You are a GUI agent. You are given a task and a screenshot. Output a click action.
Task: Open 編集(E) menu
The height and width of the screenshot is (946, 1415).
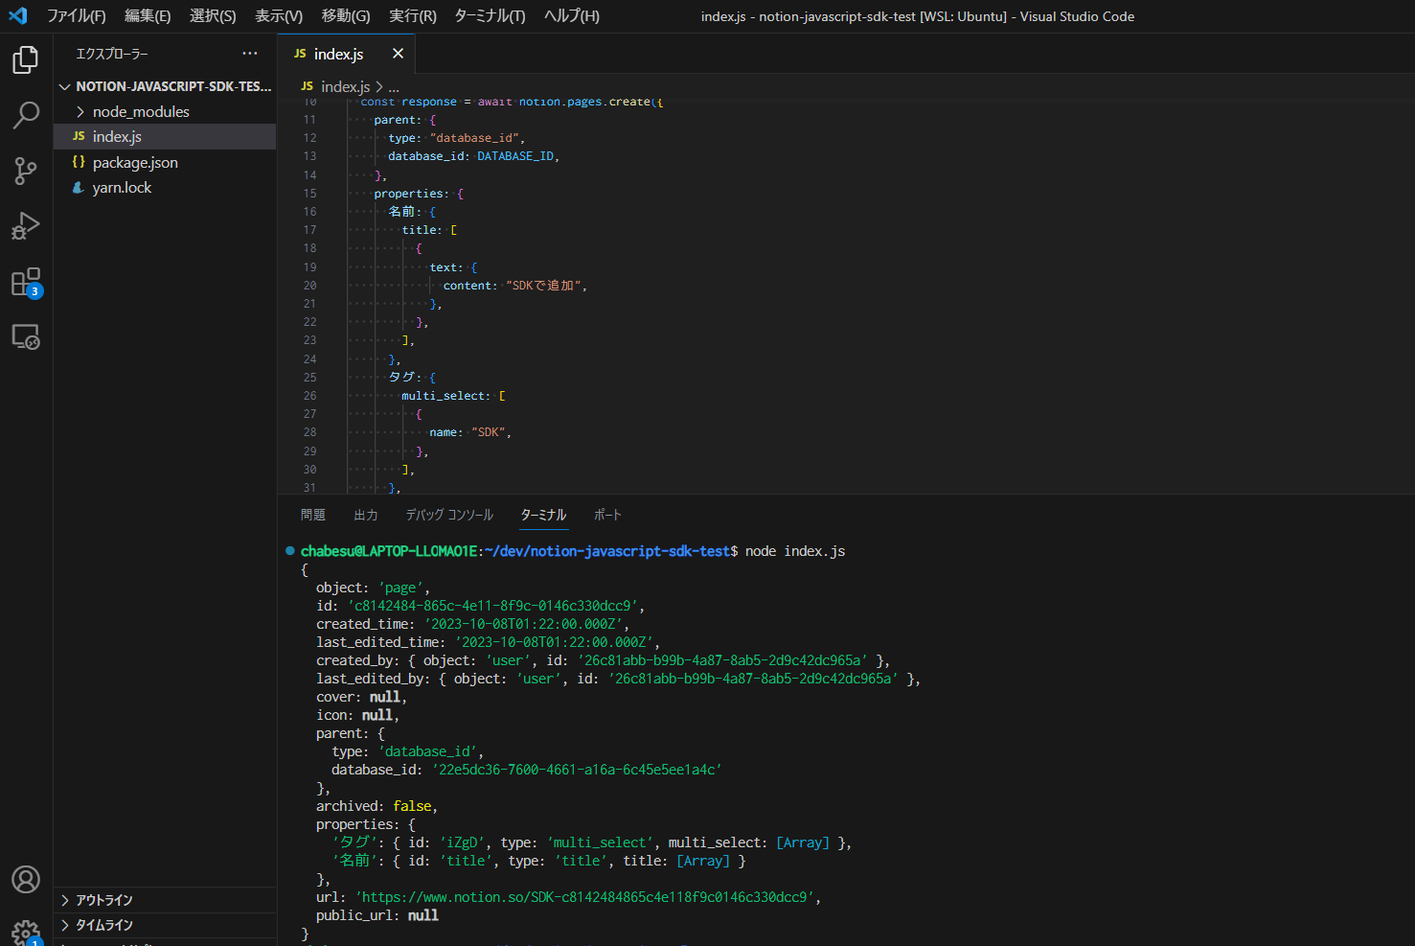(148, 16)
